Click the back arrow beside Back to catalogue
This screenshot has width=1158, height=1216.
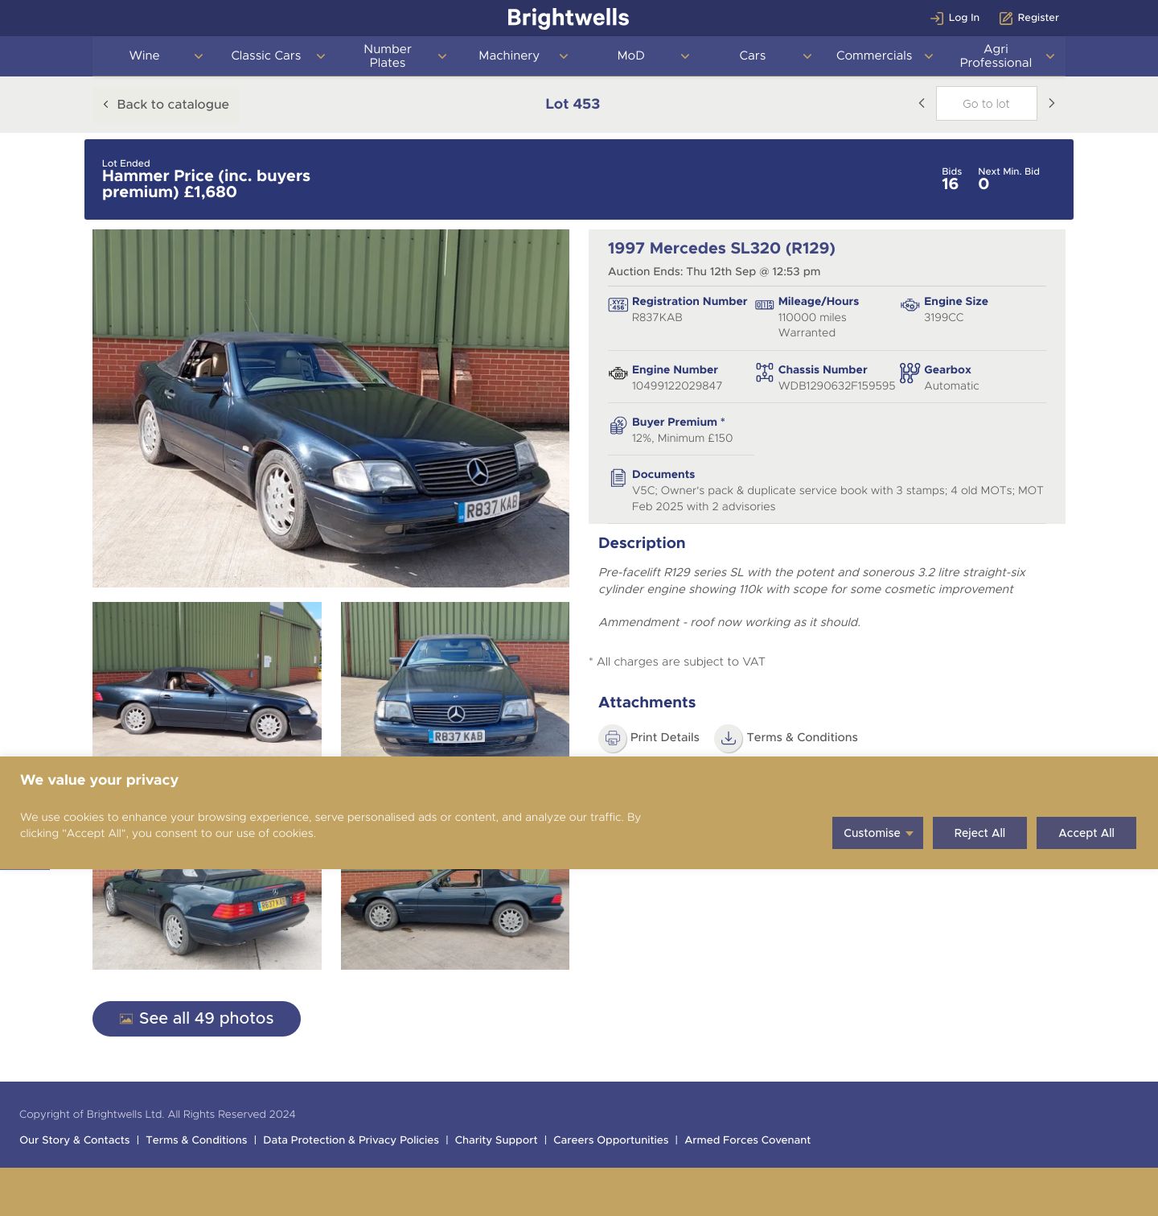coord(105,105)
